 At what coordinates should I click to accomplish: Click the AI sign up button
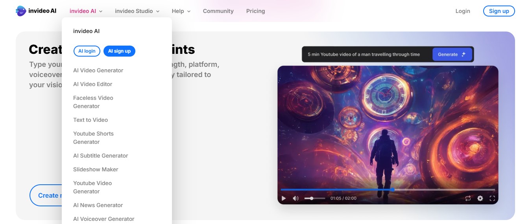(x=119, y=51)
